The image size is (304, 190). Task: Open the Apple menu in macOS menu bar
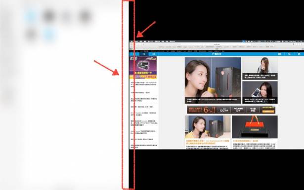(132, 41)
